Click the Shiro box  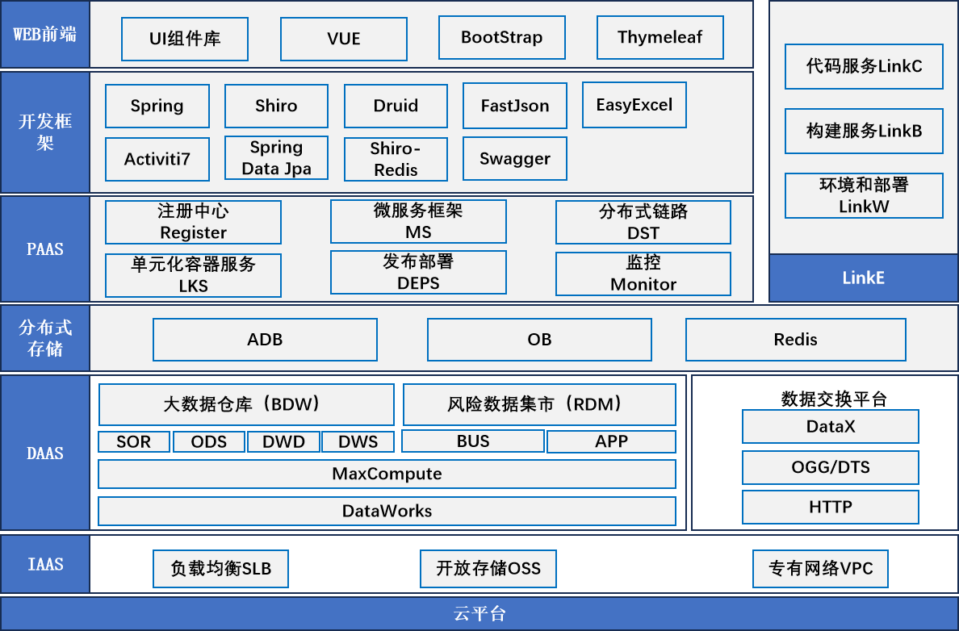click(x=276, y=106)
